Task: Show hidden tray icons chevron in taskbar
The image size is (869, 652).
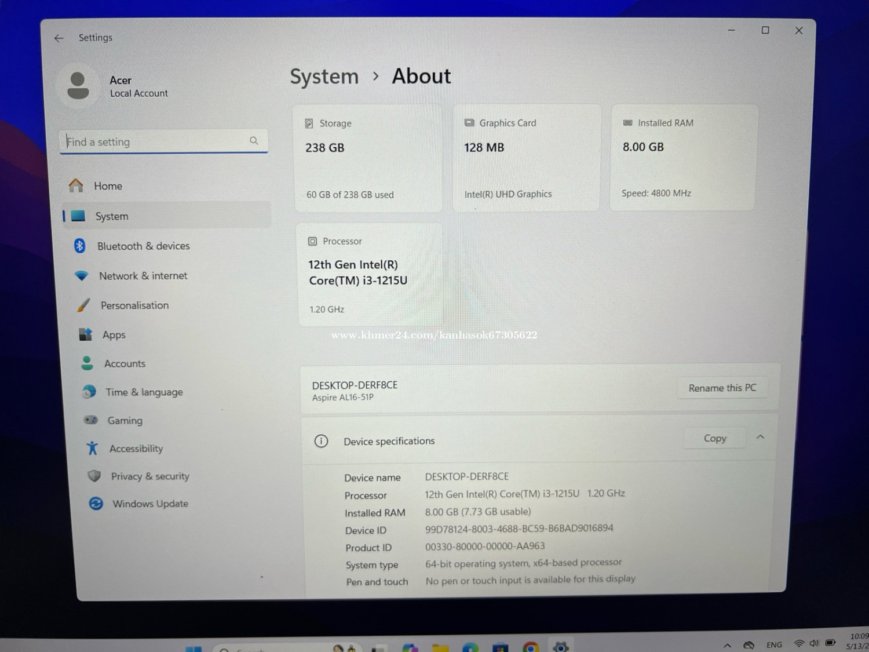Action: coord(728,645)
